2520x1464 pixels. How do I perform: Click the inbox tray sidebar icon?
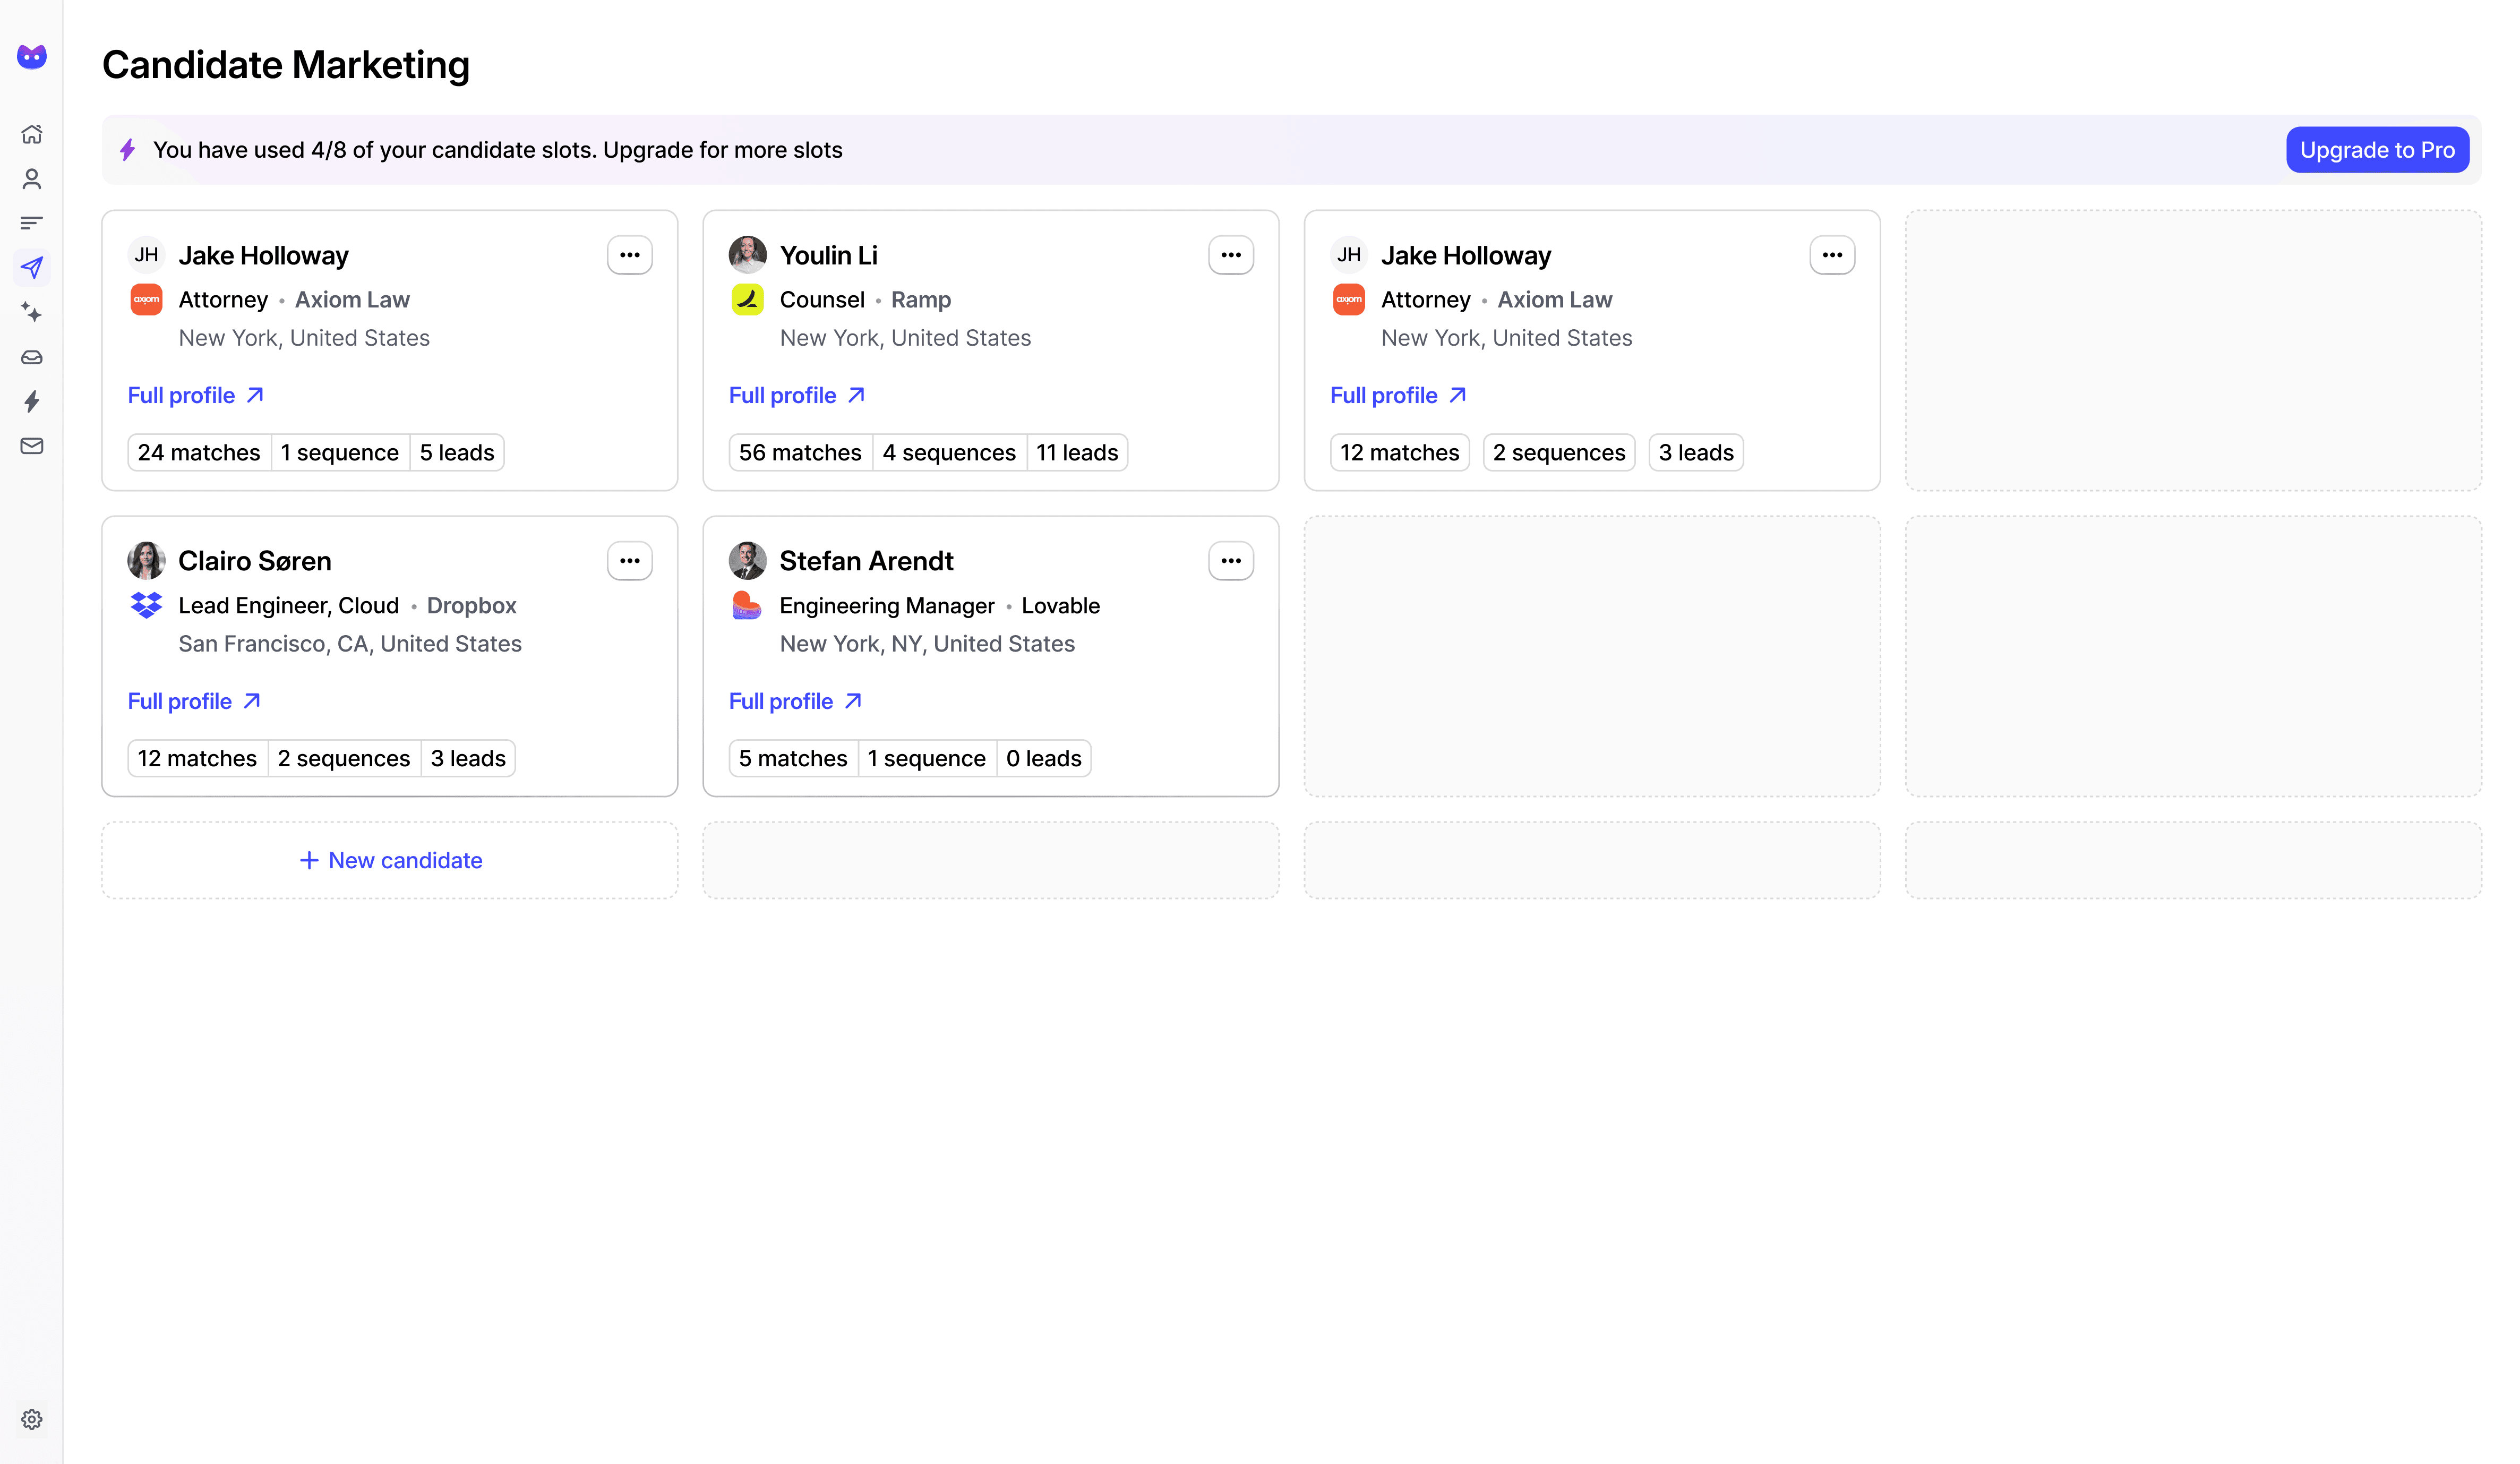(x=32, y=357)
